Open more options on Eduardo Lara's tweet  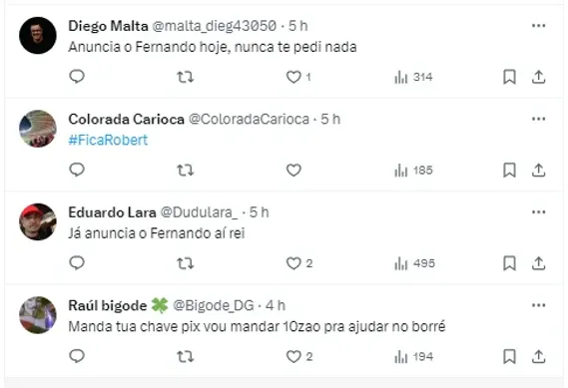pyautogui.click(x=539, y=212)
